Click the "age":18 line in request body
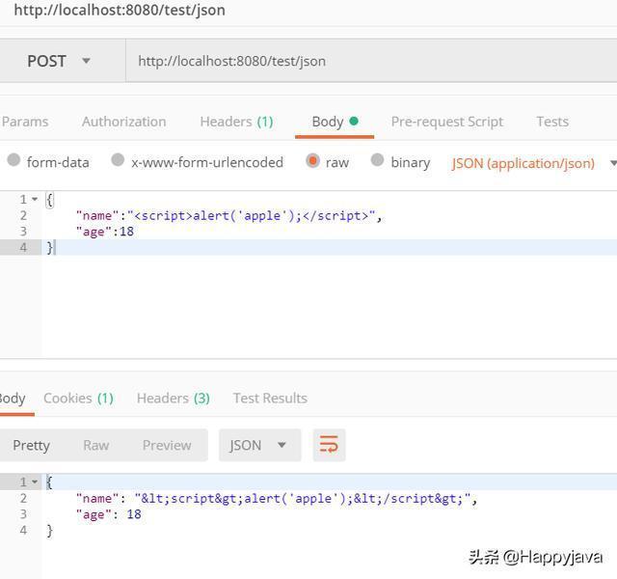This screenshot has height=579, width=617. (105, 232)
